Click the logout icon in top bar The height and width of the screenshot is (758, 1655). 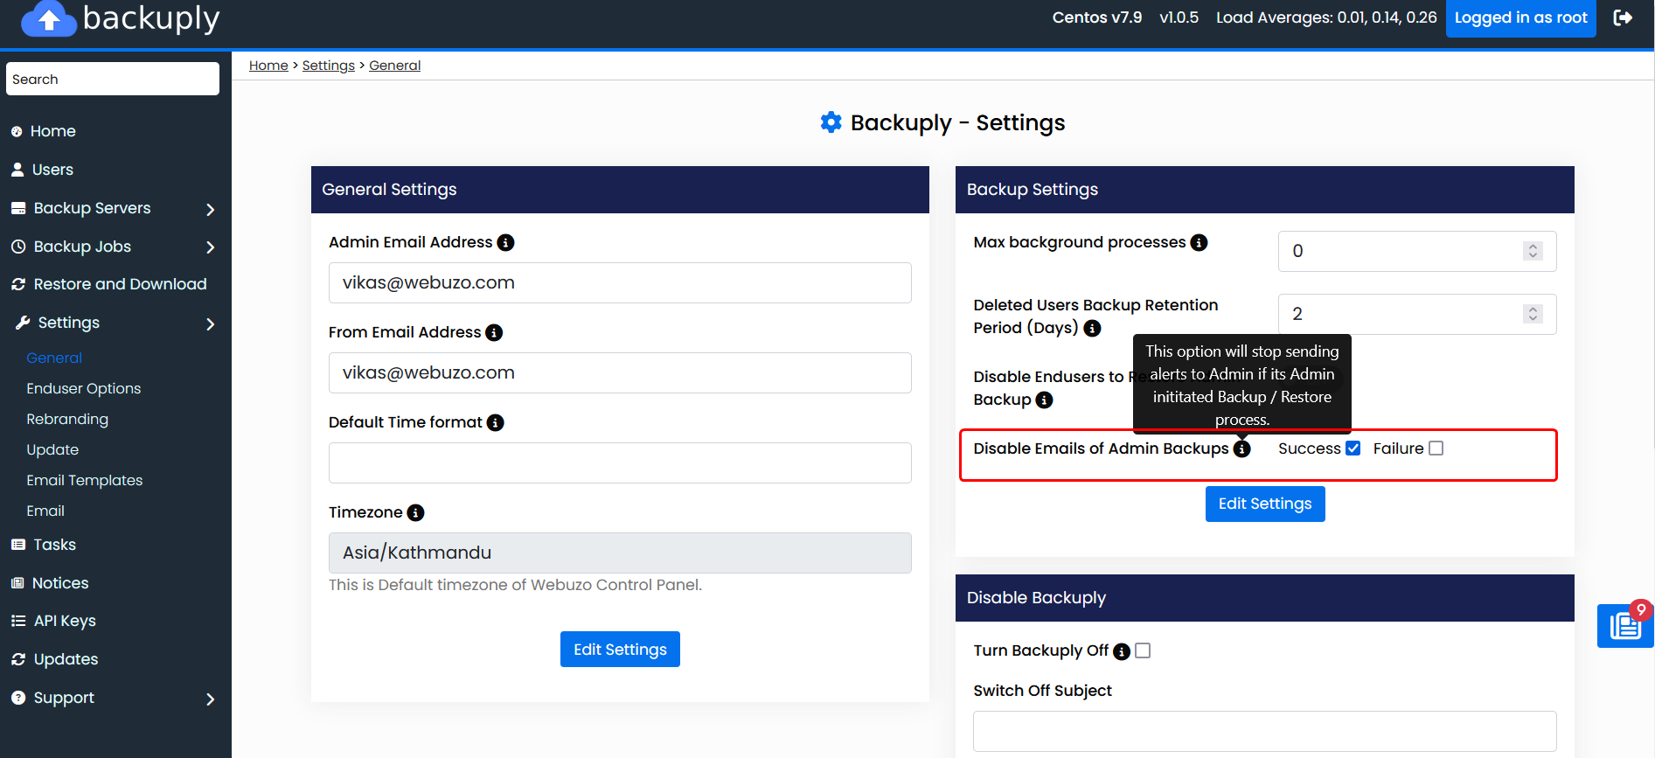tap(1623, 17)
